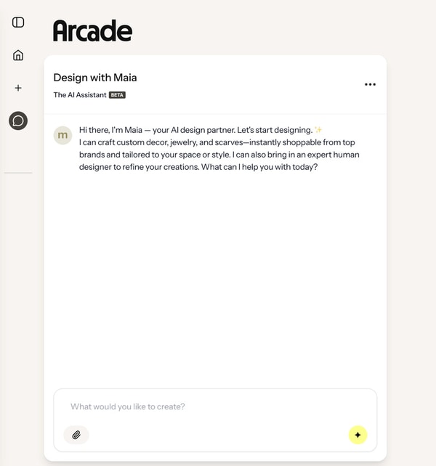Click the "Hi there, I'm Maia" greeting line

(194, 130)
